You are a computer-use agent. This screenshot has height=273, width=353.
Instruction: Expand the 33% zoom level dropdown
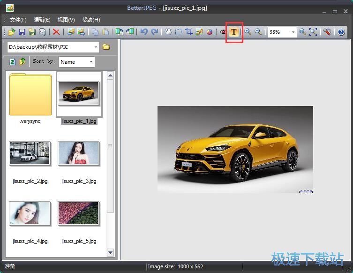point(293,32)
